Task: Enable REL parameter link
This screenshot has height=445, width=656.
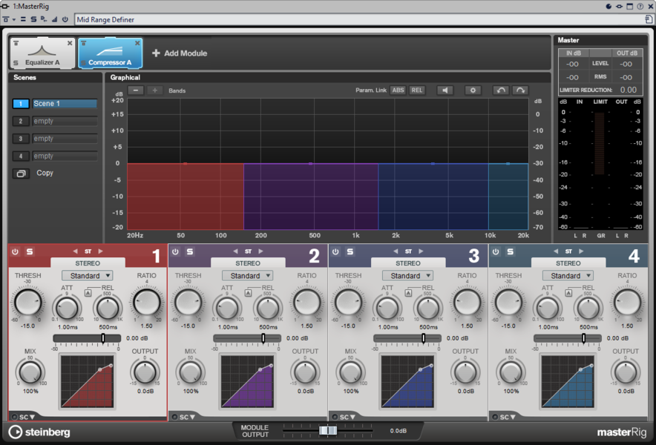Action: 417,90
